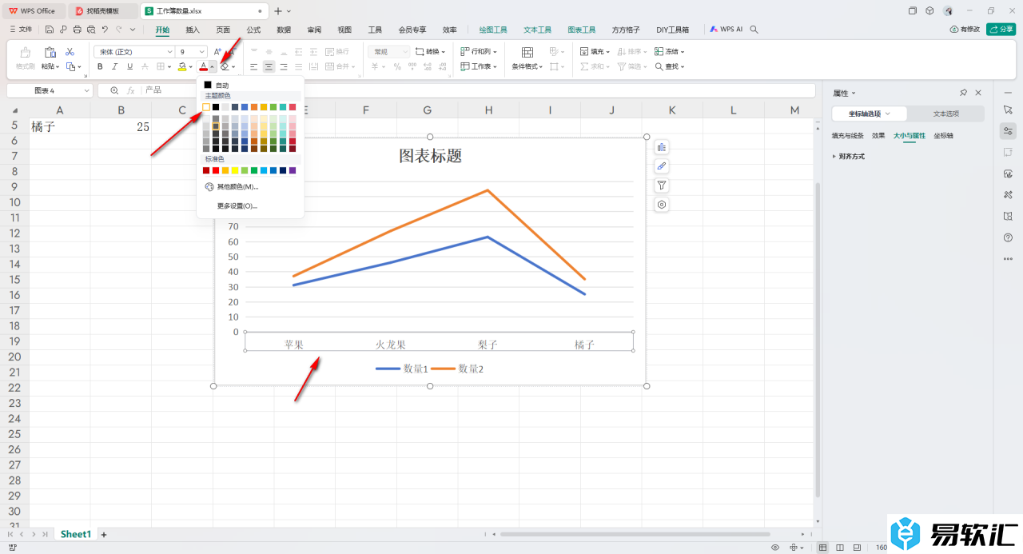Viewport: 1023px width, 554px height.
Task: Open the 填充与线条 subtab
Action: click(x=848, y=136)
